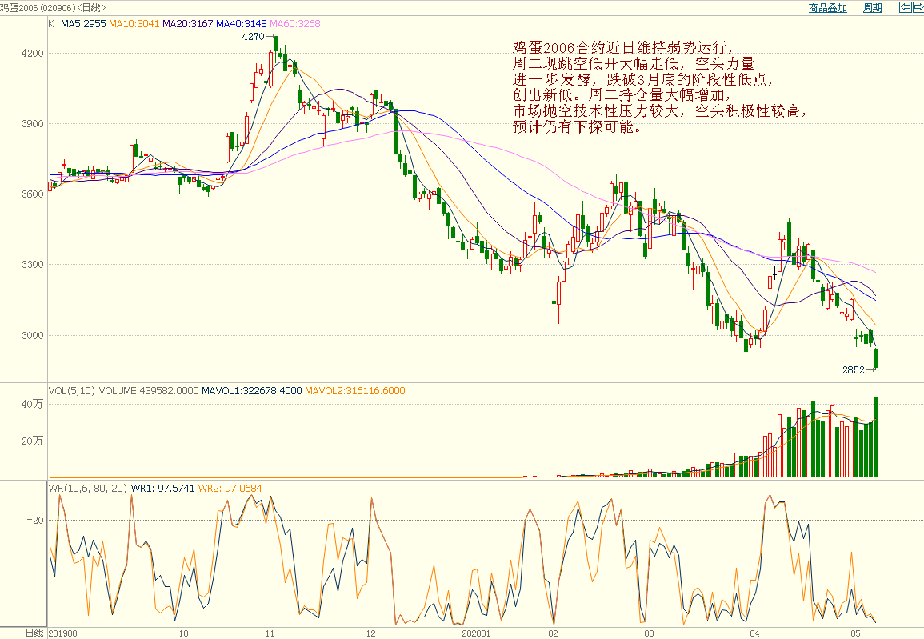Click the MAVOL2:316116.6000 label
Screen dimensions: 924x639
tap(354, 390)
